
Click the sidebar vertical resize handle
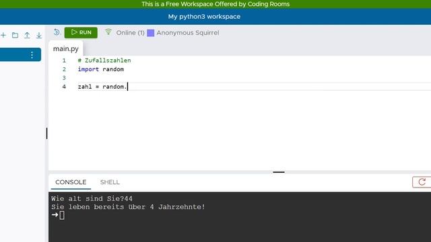pyautogui.click(x=46, y=133)
